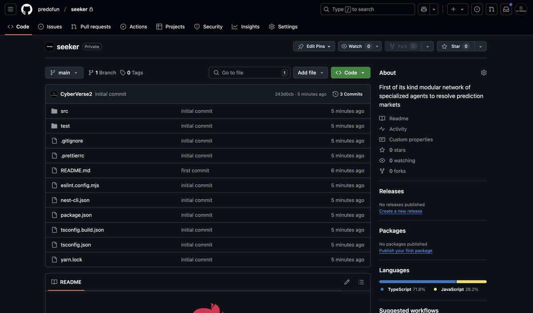Open eslint.config.mjs file

coord(80,185)
